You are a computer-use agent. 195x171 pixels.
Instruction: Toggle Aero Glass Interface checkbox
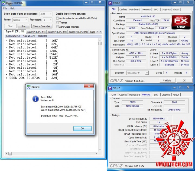click(x=57, y=27)
